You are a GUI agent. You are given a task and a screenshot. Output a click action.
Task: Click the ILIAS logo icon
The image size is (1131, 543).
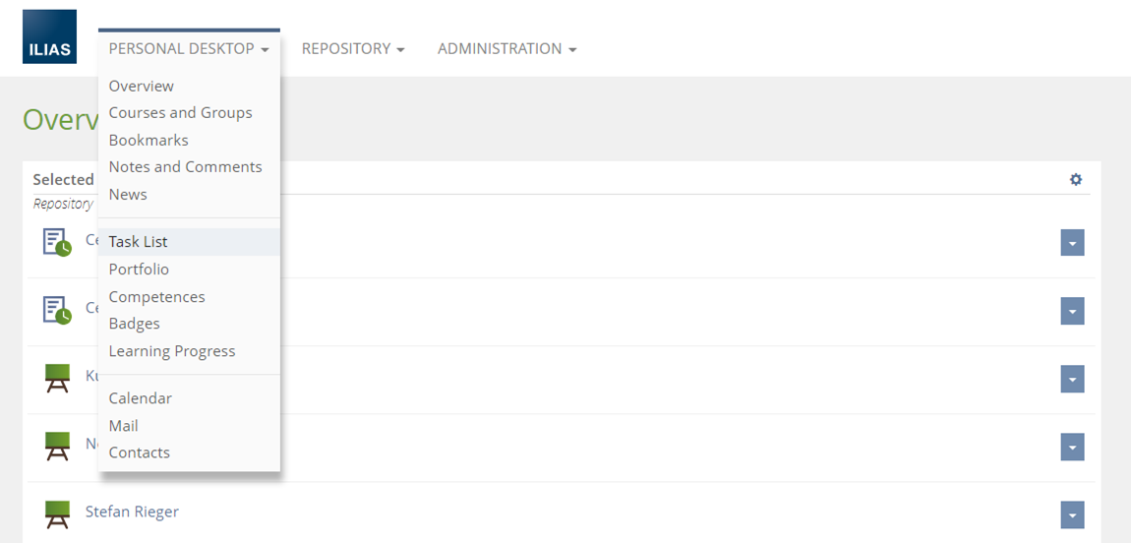click(x=49, y=36)
